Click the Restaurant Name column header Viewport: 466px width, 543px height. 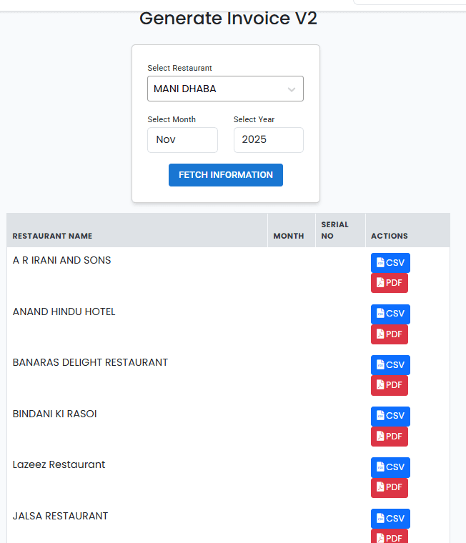[53, 236]
